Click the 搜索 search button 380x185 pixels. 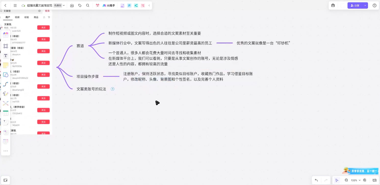click(47, 11)
